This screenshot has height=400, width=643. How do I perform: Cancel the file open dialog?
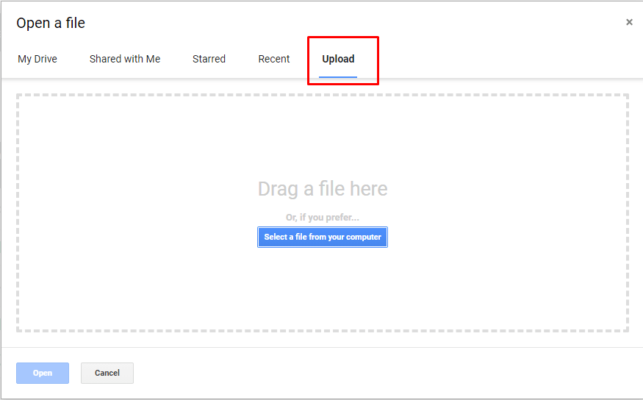pyautogui.click(x=107, y=373)
